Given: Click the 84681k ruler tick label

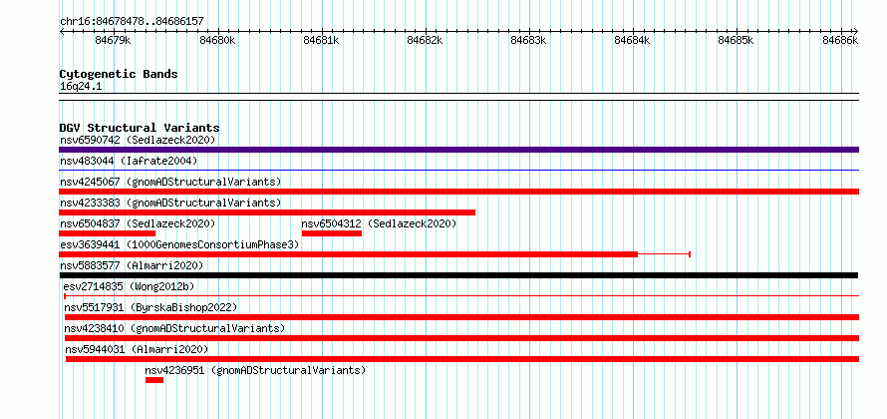Looking at the screenshot, I should coord(321,40).
